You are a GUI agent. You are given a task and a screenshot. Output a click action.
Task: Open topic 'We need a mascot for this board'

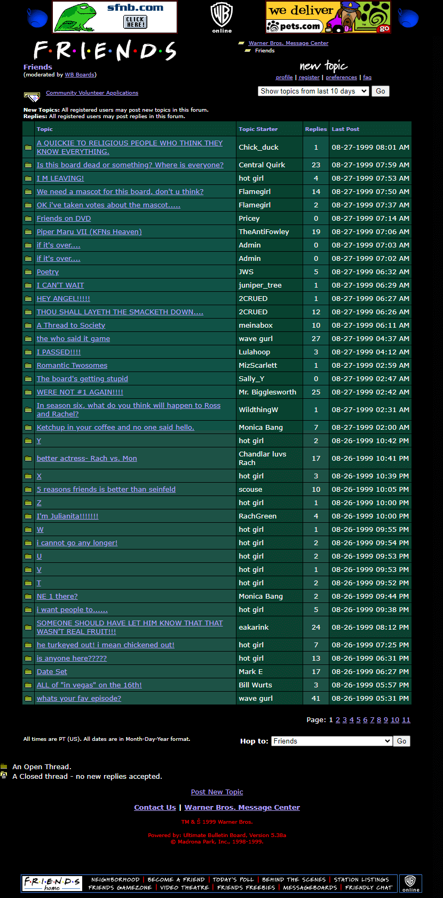(120, 192)
